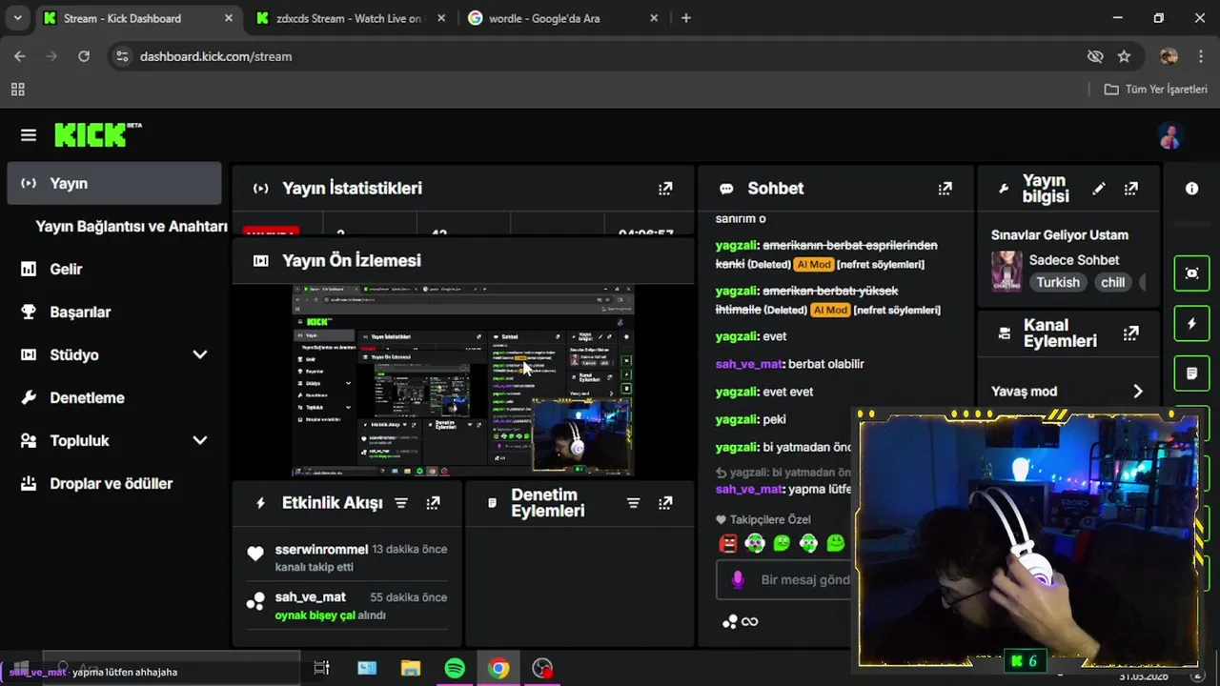Click the Başarılar trophy icon
1220x686 pixels.
(29, 313)
